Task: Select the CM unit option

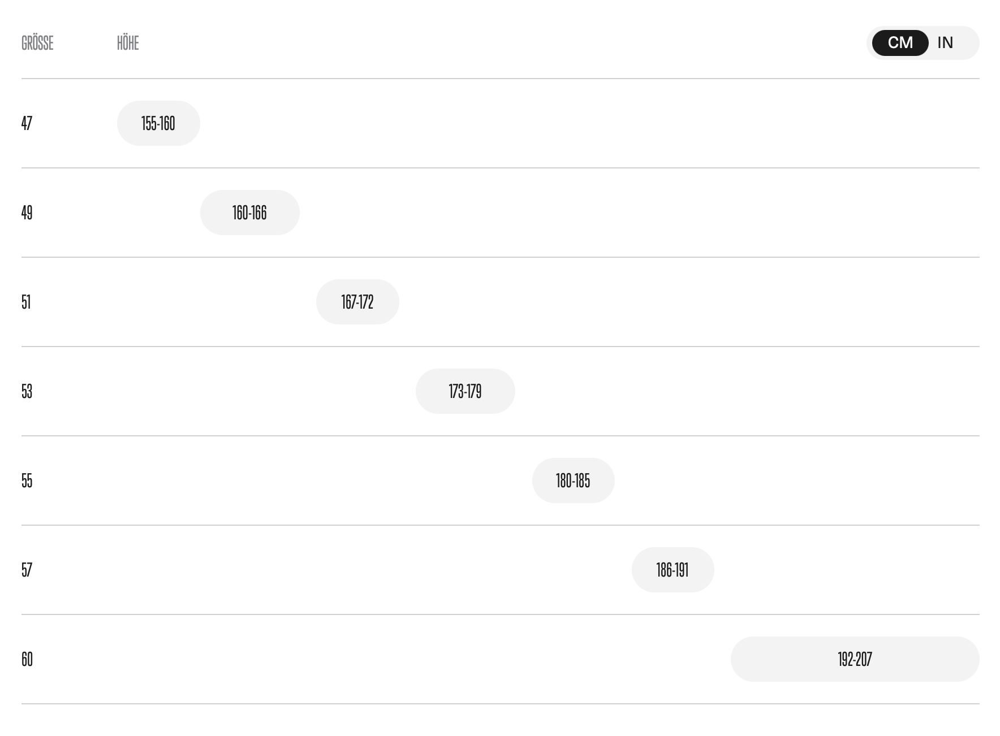Action: 900,43
